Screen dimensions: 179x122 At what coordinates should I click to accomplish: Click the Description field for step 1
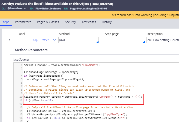(x=163, y=40)
